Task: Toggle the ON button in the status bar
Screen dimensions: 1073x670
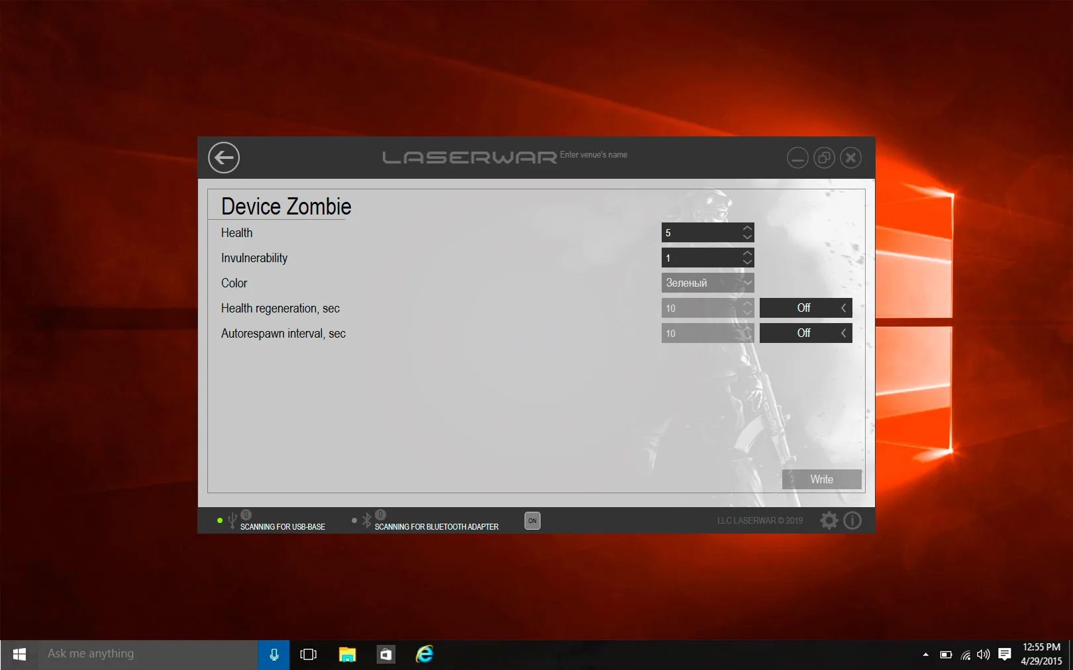Action: coord(533,520)
